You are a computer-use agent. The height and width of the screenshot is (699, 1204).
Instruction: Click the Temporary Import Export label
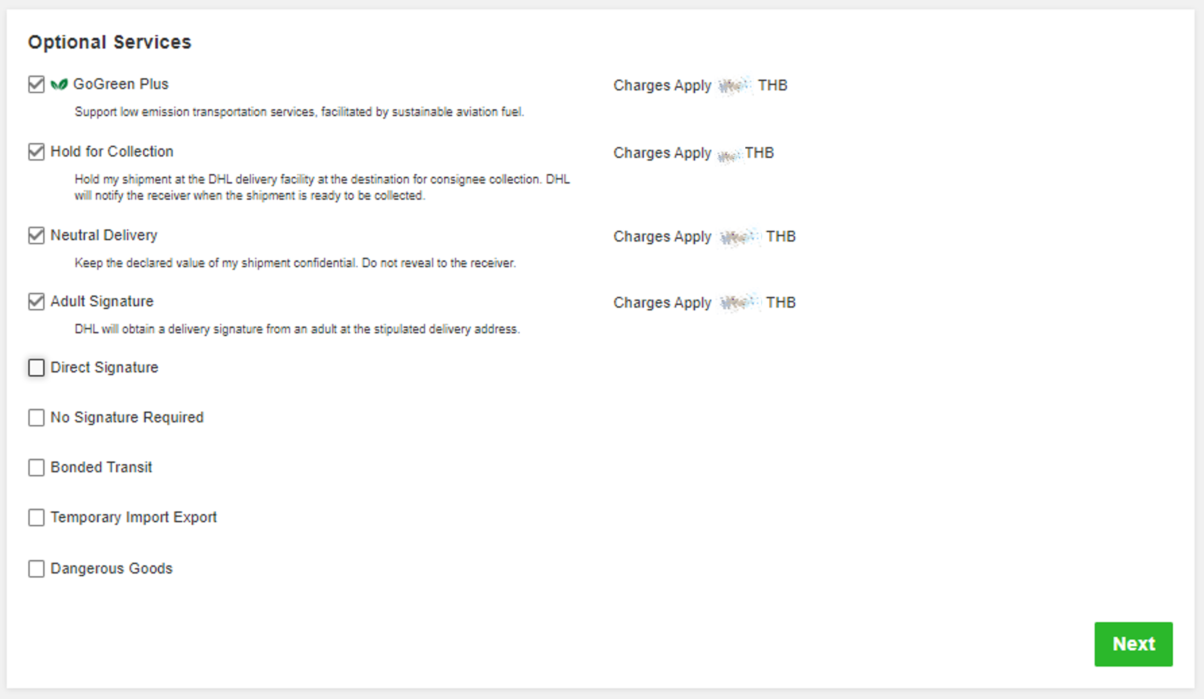(x=134, y=518)
